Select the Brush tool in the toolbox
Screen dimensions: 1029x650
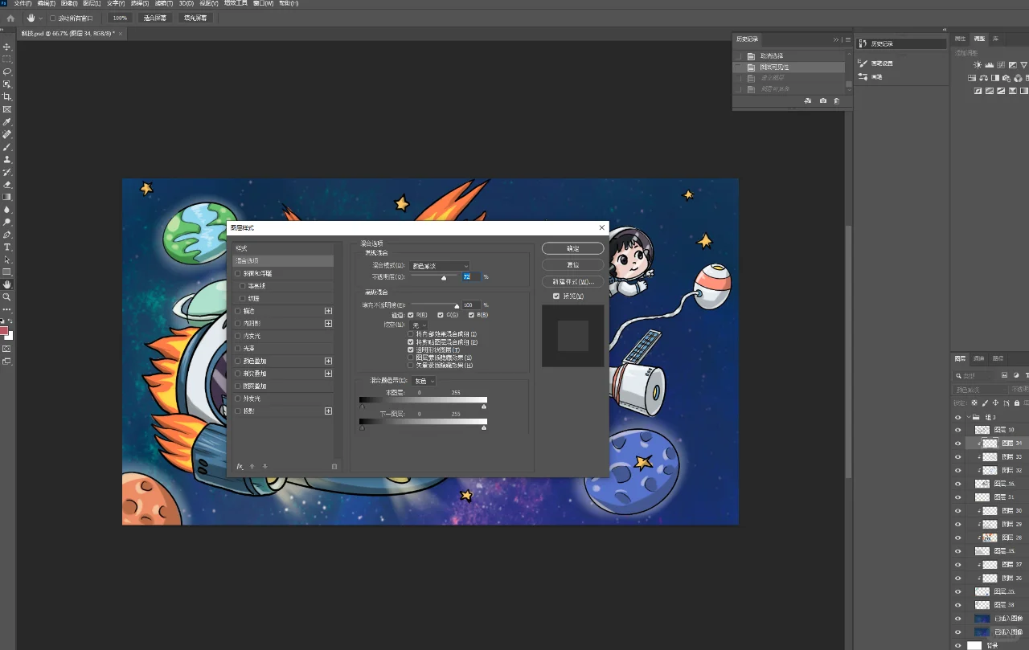[7, 147]
